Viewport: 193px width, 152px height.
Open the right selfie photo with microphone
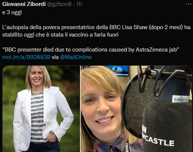(x=136, y=109)
